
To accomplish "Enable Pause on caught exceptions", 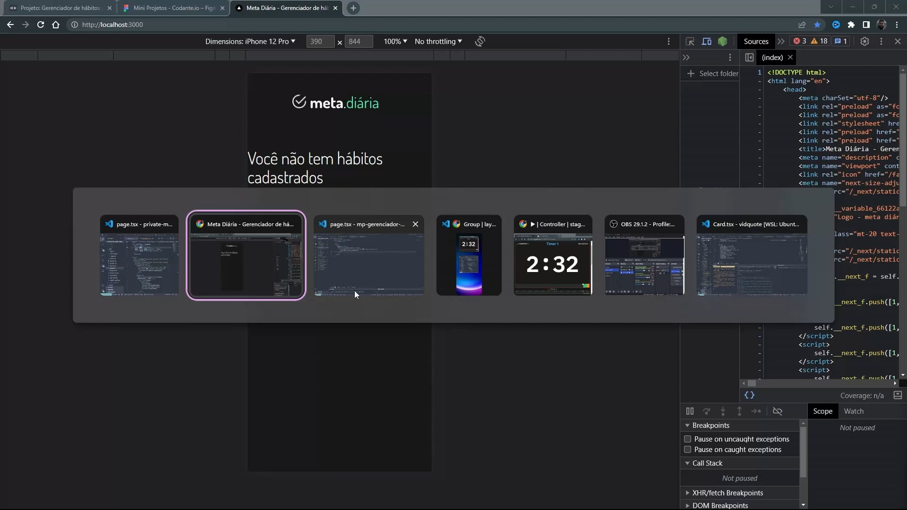I will tap(688, 450).
